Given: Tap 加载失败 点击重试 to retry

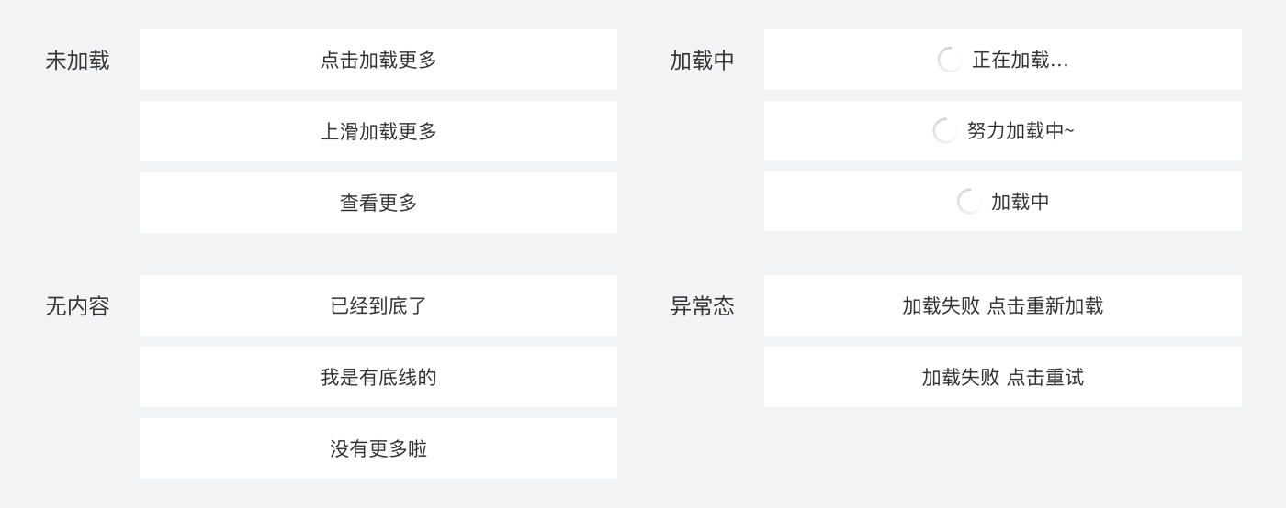Looking at the screenshot, I should tap(1002, 377).
